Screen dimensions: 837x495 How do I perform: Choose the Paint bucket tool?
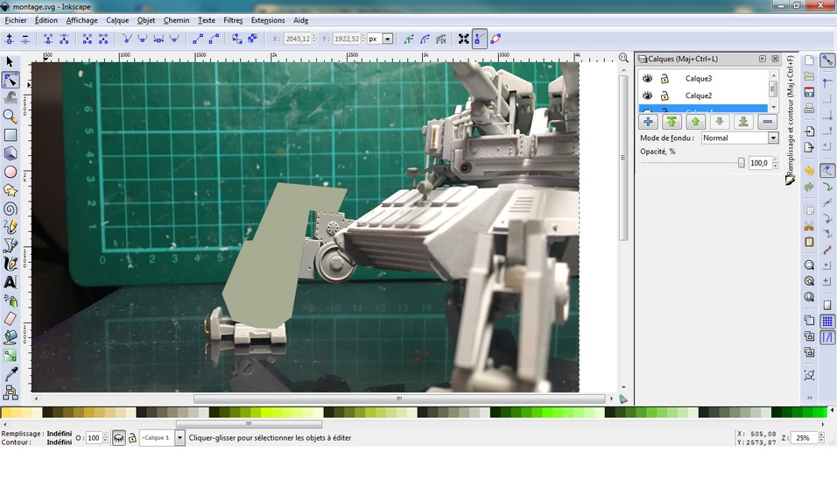pos(11,337)
